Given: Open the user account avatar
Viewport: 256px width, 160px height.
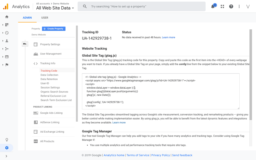Looking at the screenshot, I should pyautogui.click(x=248, y=7).
